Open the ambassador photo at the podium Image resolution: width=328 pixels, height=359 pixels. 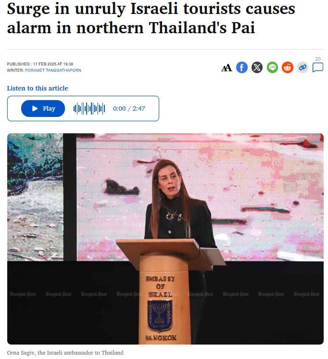pos(165,239)
